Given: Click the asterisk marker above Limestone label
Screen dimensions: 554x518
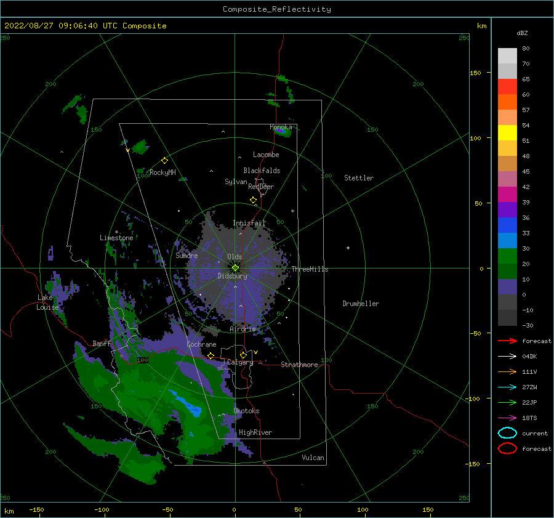Looking at the screenshot, I should point(116,232).
